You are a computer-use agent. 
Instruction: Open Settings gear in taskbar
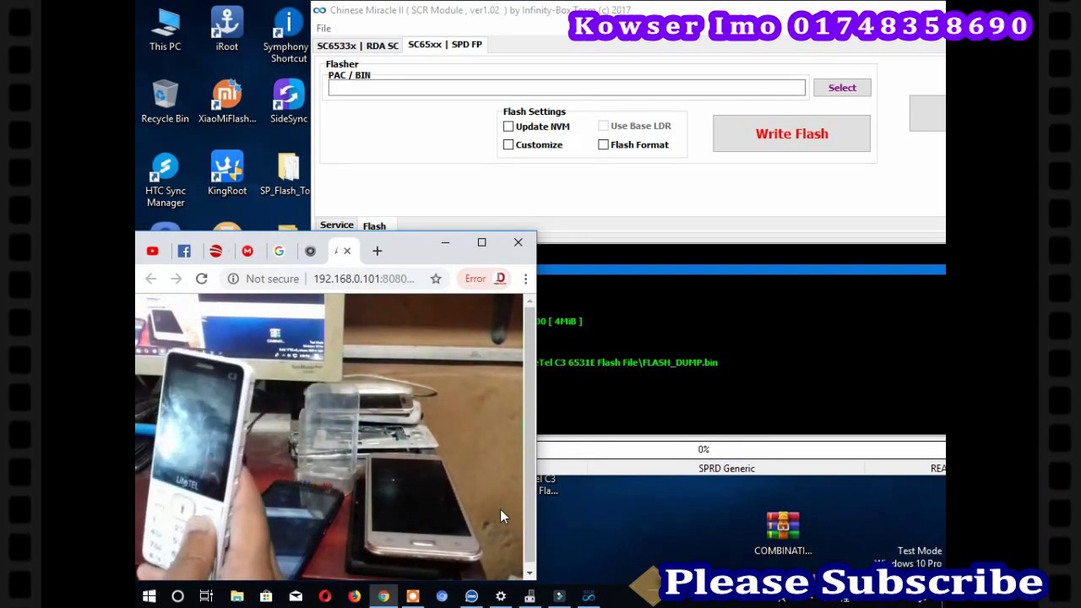pyautogui.click(x=501, y=596)
